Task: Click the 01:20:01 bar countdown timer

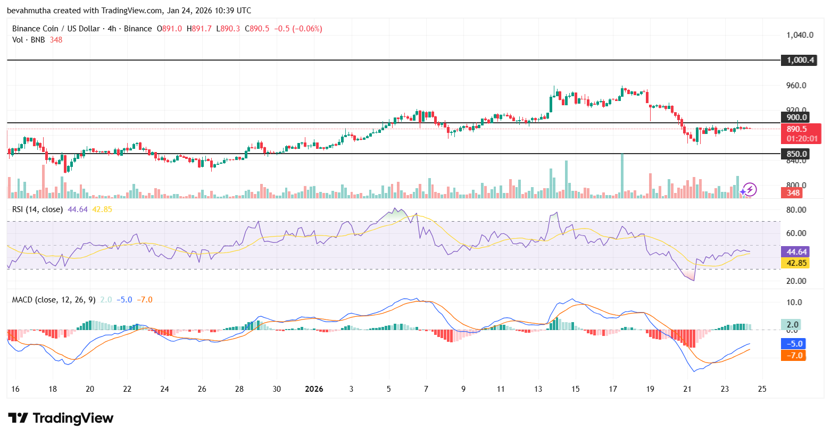Action: (802, 139)
